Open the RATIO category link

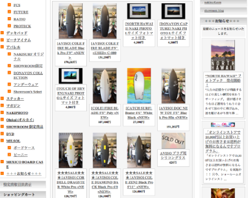click(19, 19)
